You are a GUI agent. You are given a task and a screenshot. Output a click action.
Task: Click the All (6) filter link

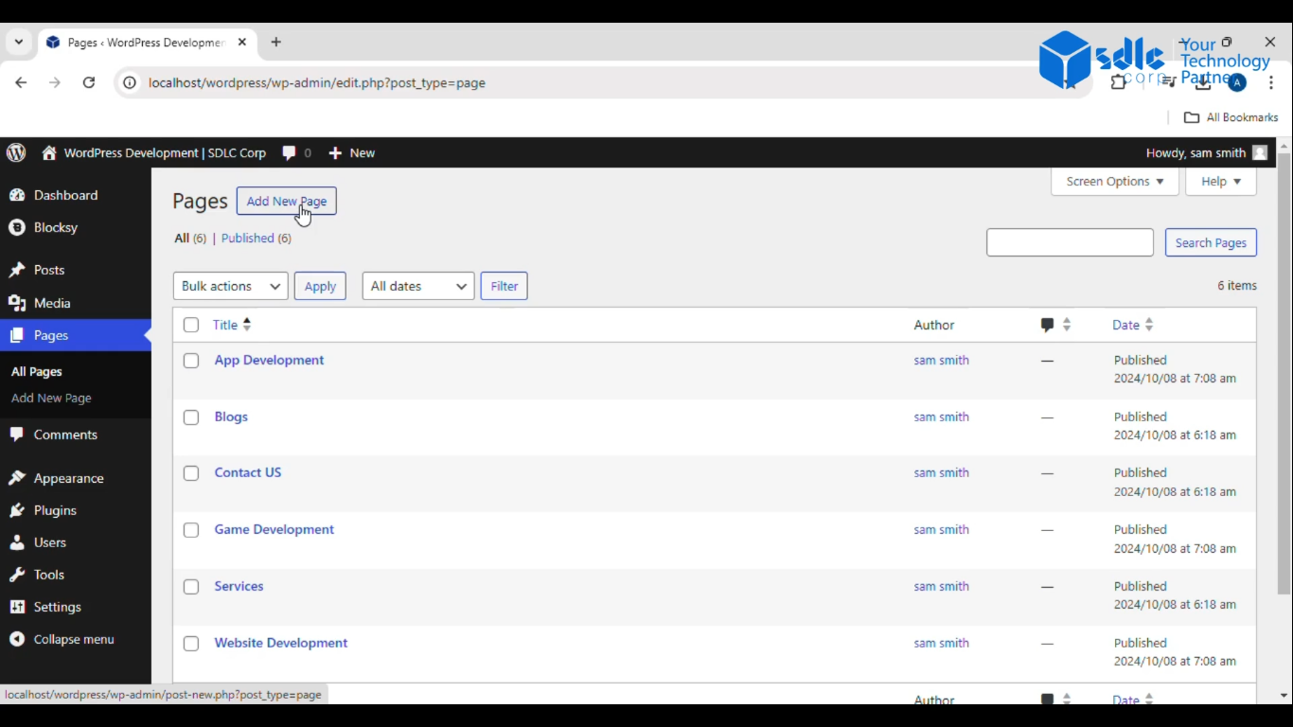pyautogui.click(x=190, y=239)
